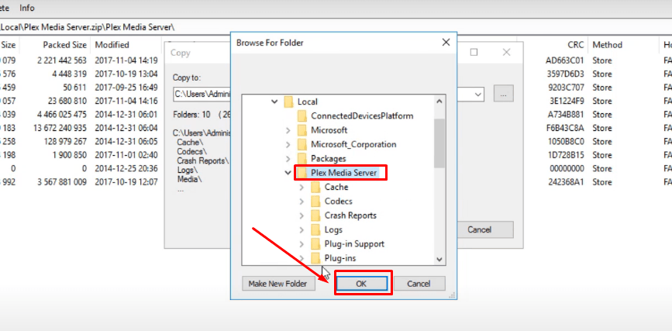
Task: Open the Copy to path dropdown arrow
Action: (x=479, y=94)
